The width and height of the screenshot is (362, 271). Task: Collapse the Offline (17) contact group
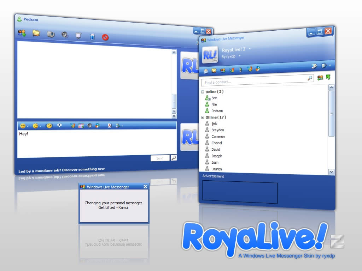(x=203, y=117)
